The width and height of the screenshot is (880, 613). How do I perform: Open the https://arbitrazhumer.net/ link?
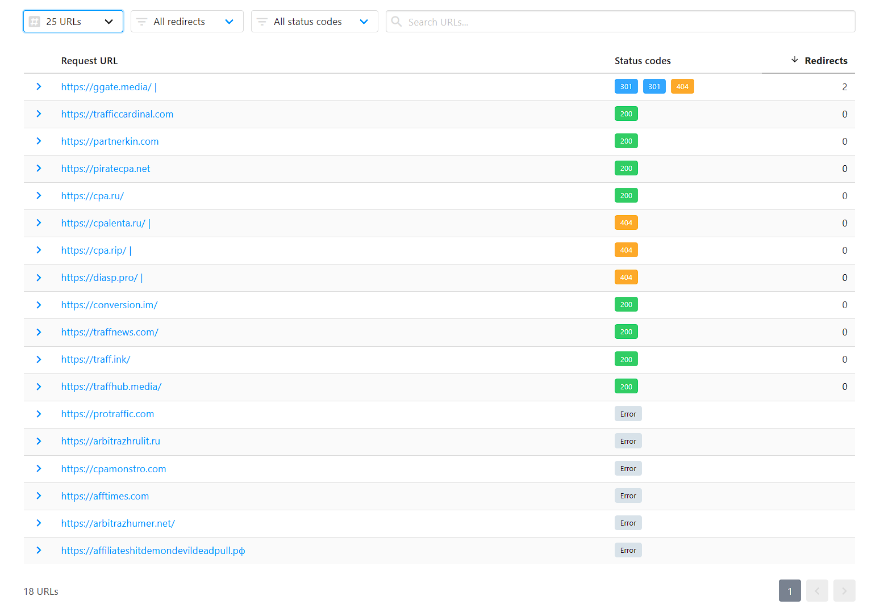pos(118,523)
